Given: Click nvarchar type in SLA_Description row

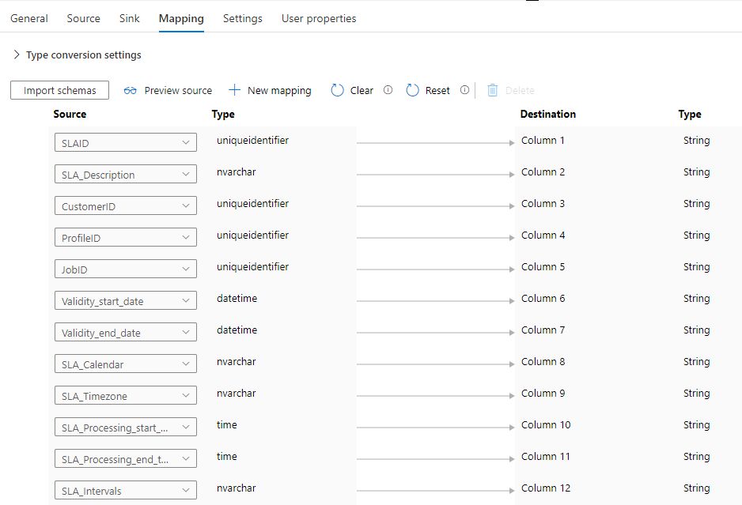Looking at the screenshot, I should click(x=237, y=172).
